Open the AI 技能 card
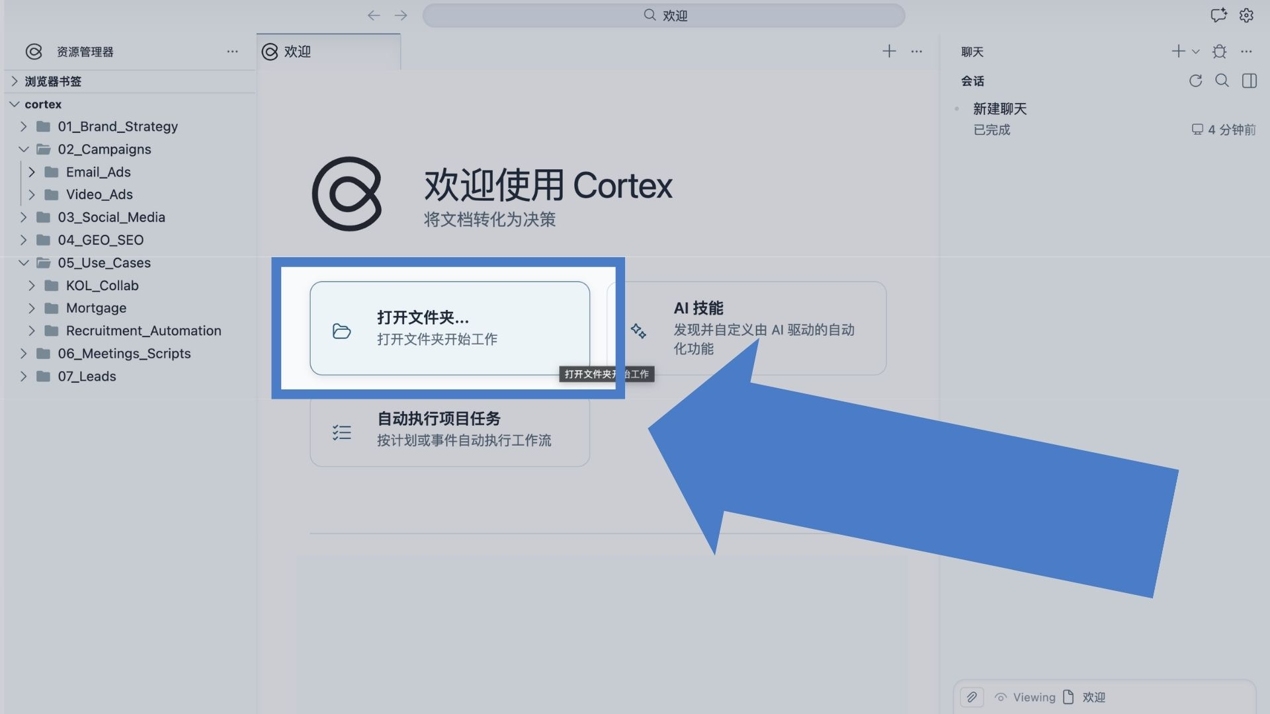This screenshot has width=1270, height=714. pyautogui.click(x=747, y=328)
